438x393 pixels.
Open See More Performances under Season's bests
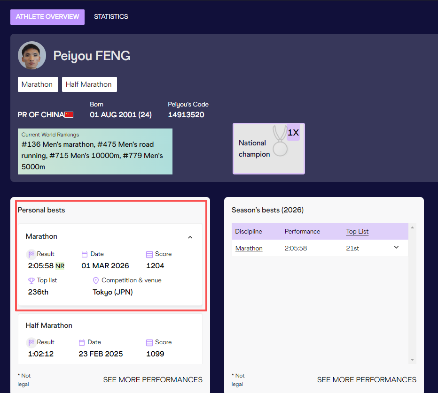[x=367, y=380]
